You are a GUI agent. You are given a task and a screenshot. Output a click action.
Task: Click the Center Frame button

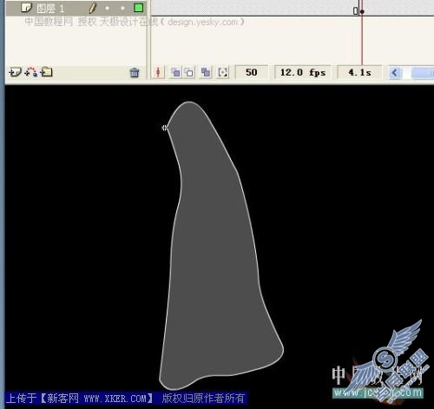pyautogui.click(x=158, y=72)
